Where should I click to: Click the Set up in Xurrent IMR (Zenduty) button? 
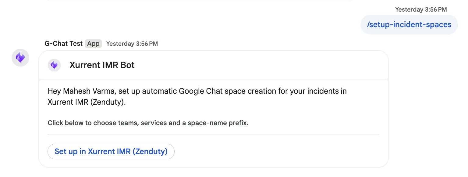point(111,151)
